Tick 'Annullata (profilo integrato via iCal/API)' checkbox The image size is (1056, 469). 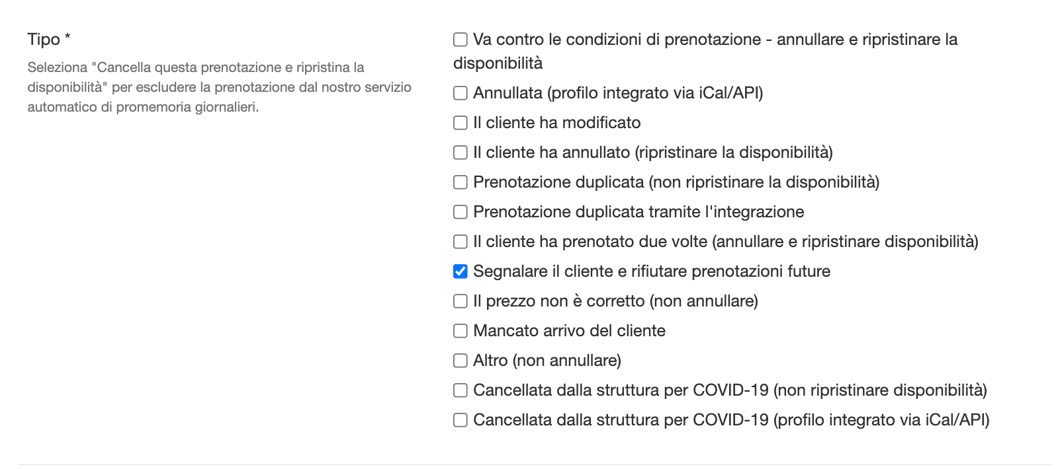(x=461, y=93)
